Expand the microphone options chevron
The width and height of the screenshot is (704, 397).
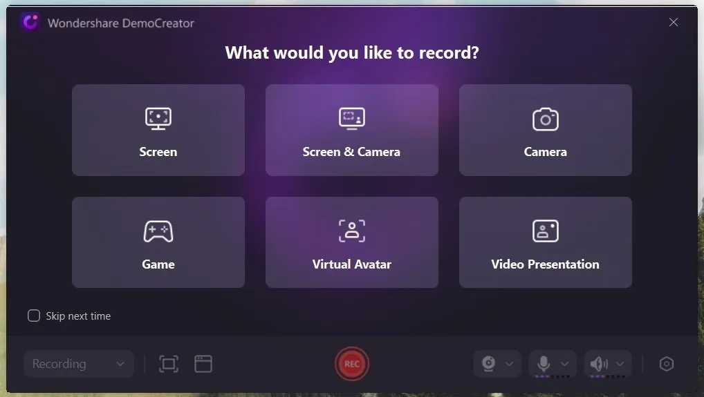[x=564, y=364]
